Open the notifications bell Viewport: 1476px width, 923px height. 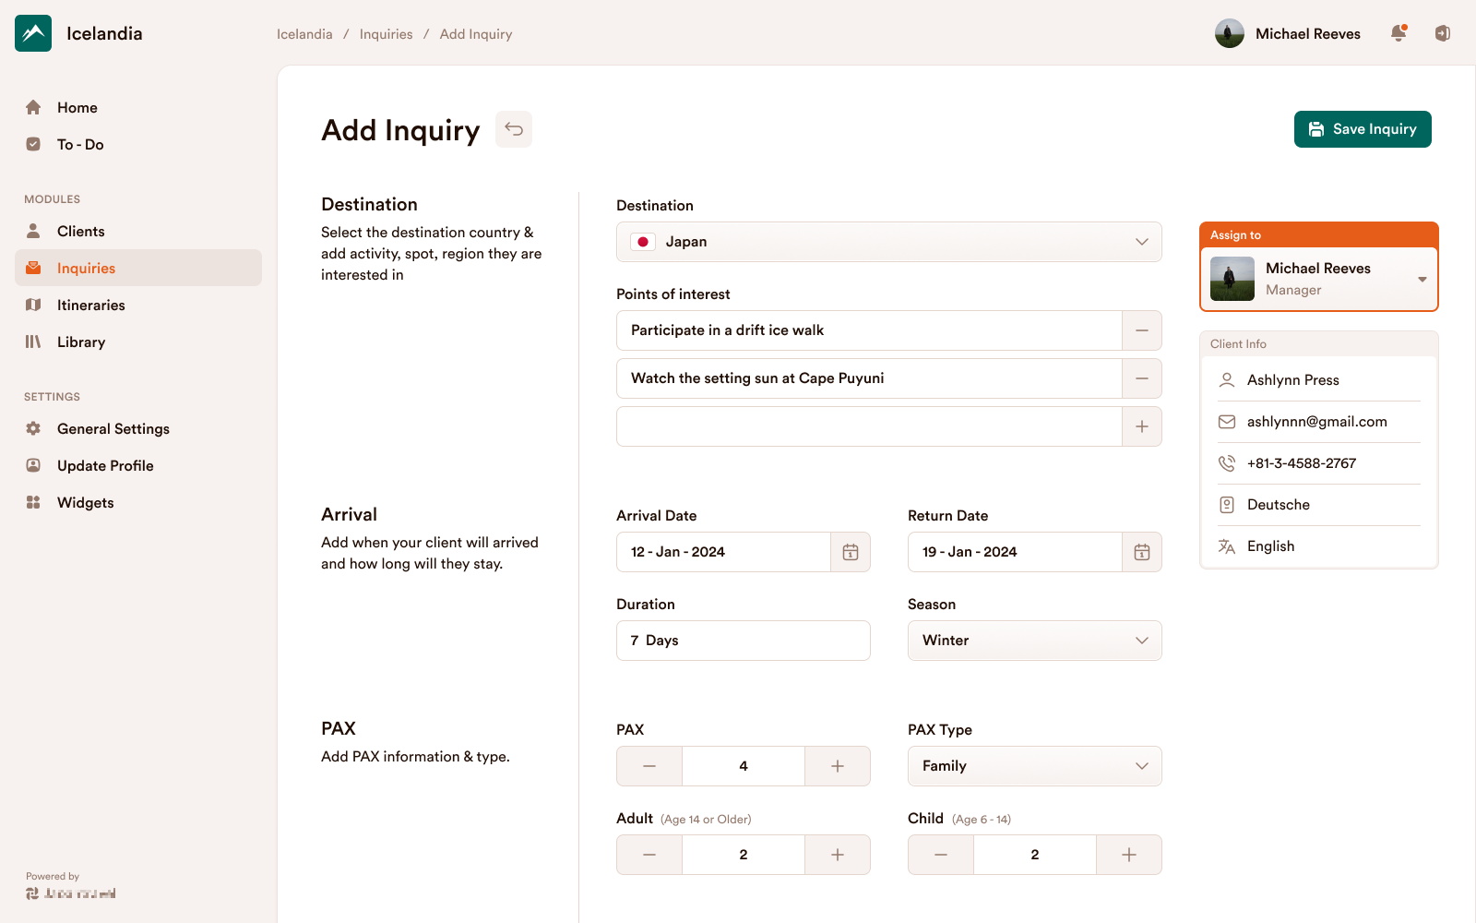1399,33
